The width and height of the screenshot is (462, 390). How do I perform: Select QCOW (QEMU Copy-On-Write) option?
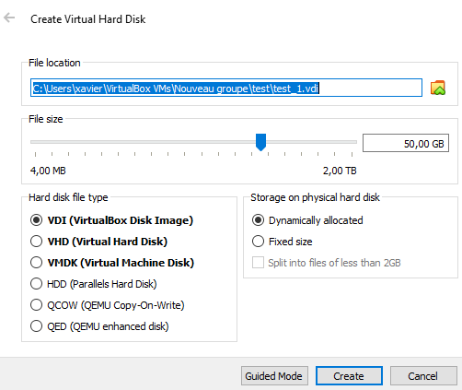[x=108, y=305]
